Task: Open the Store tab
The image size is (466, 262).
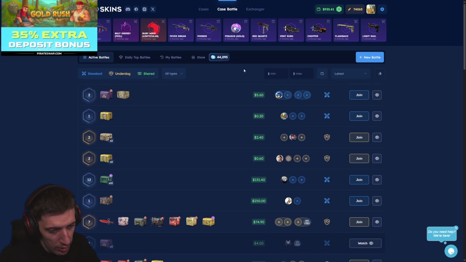Action: (x=198, y=57)
